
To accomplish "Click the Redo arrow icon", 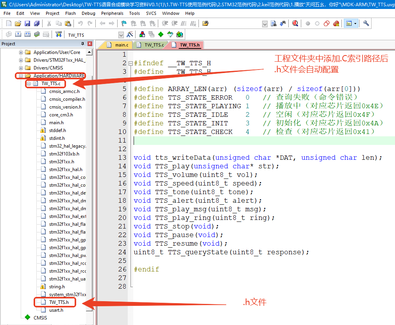I will point(90,23).
